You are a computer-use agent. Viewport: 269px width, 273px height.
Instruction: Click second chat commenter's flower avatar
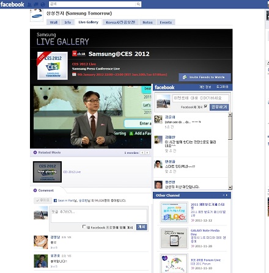158,140
